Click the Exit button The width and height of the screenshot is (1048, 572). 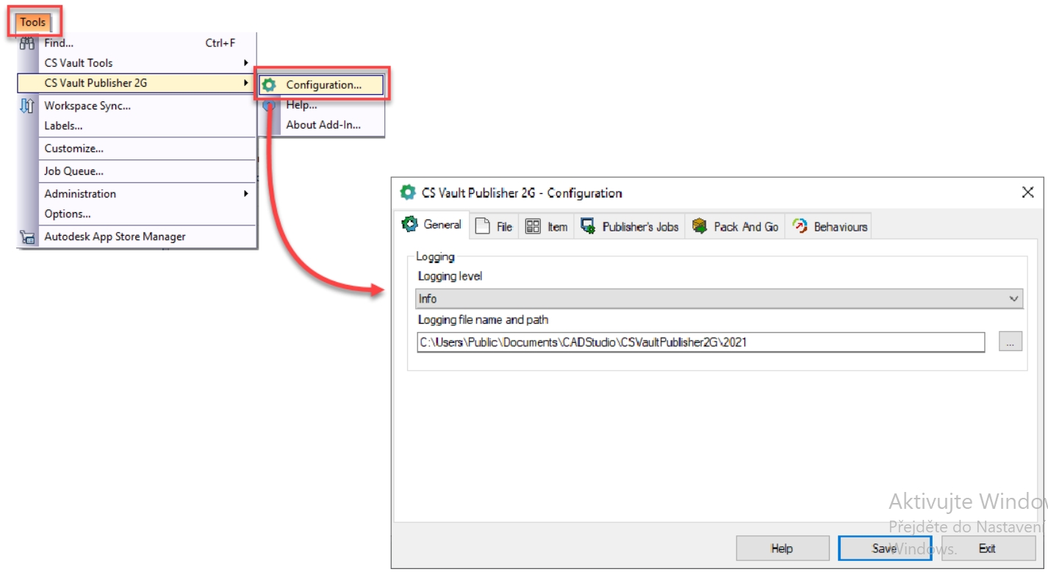click(987, 549)
